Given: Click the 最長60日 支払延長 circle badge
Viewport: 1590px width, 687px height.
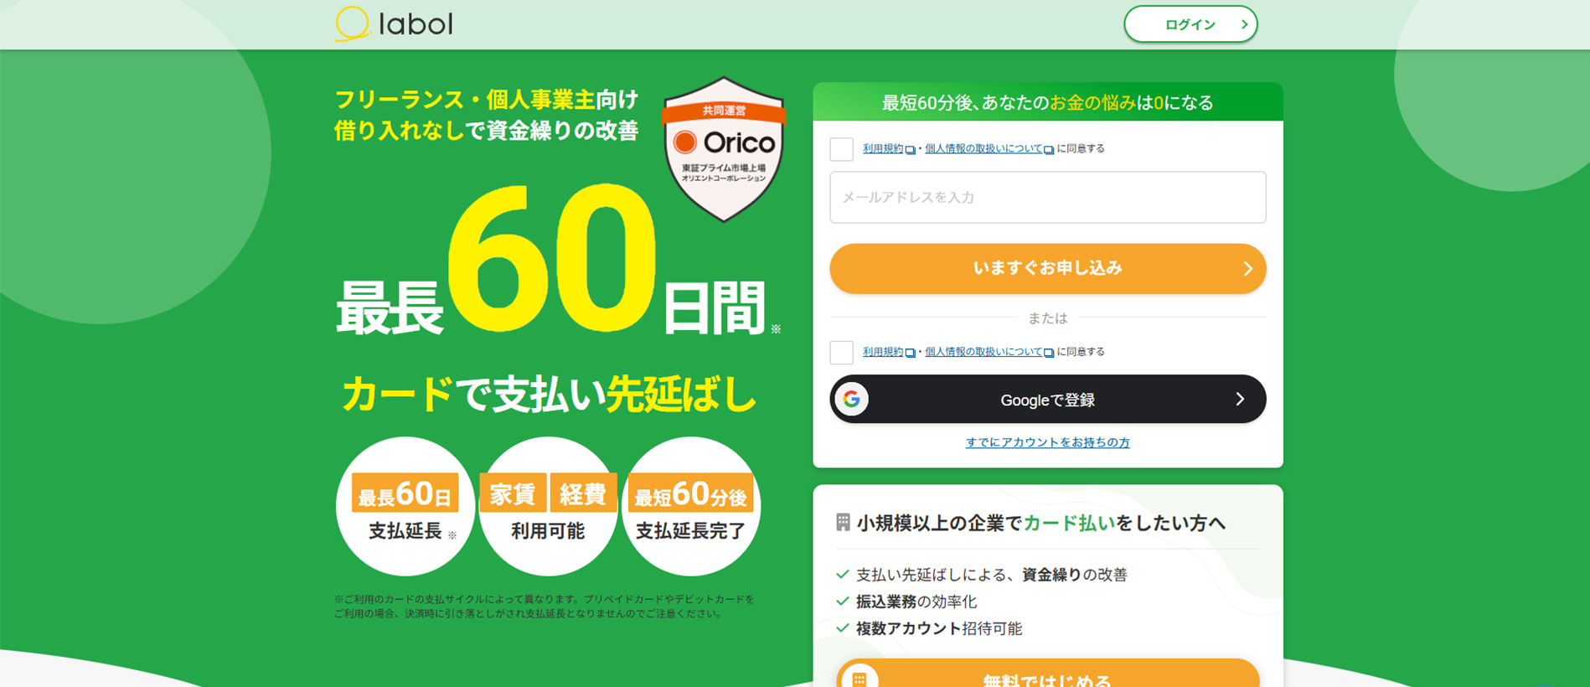Looking at the screenshot, I should pos(405,506).
